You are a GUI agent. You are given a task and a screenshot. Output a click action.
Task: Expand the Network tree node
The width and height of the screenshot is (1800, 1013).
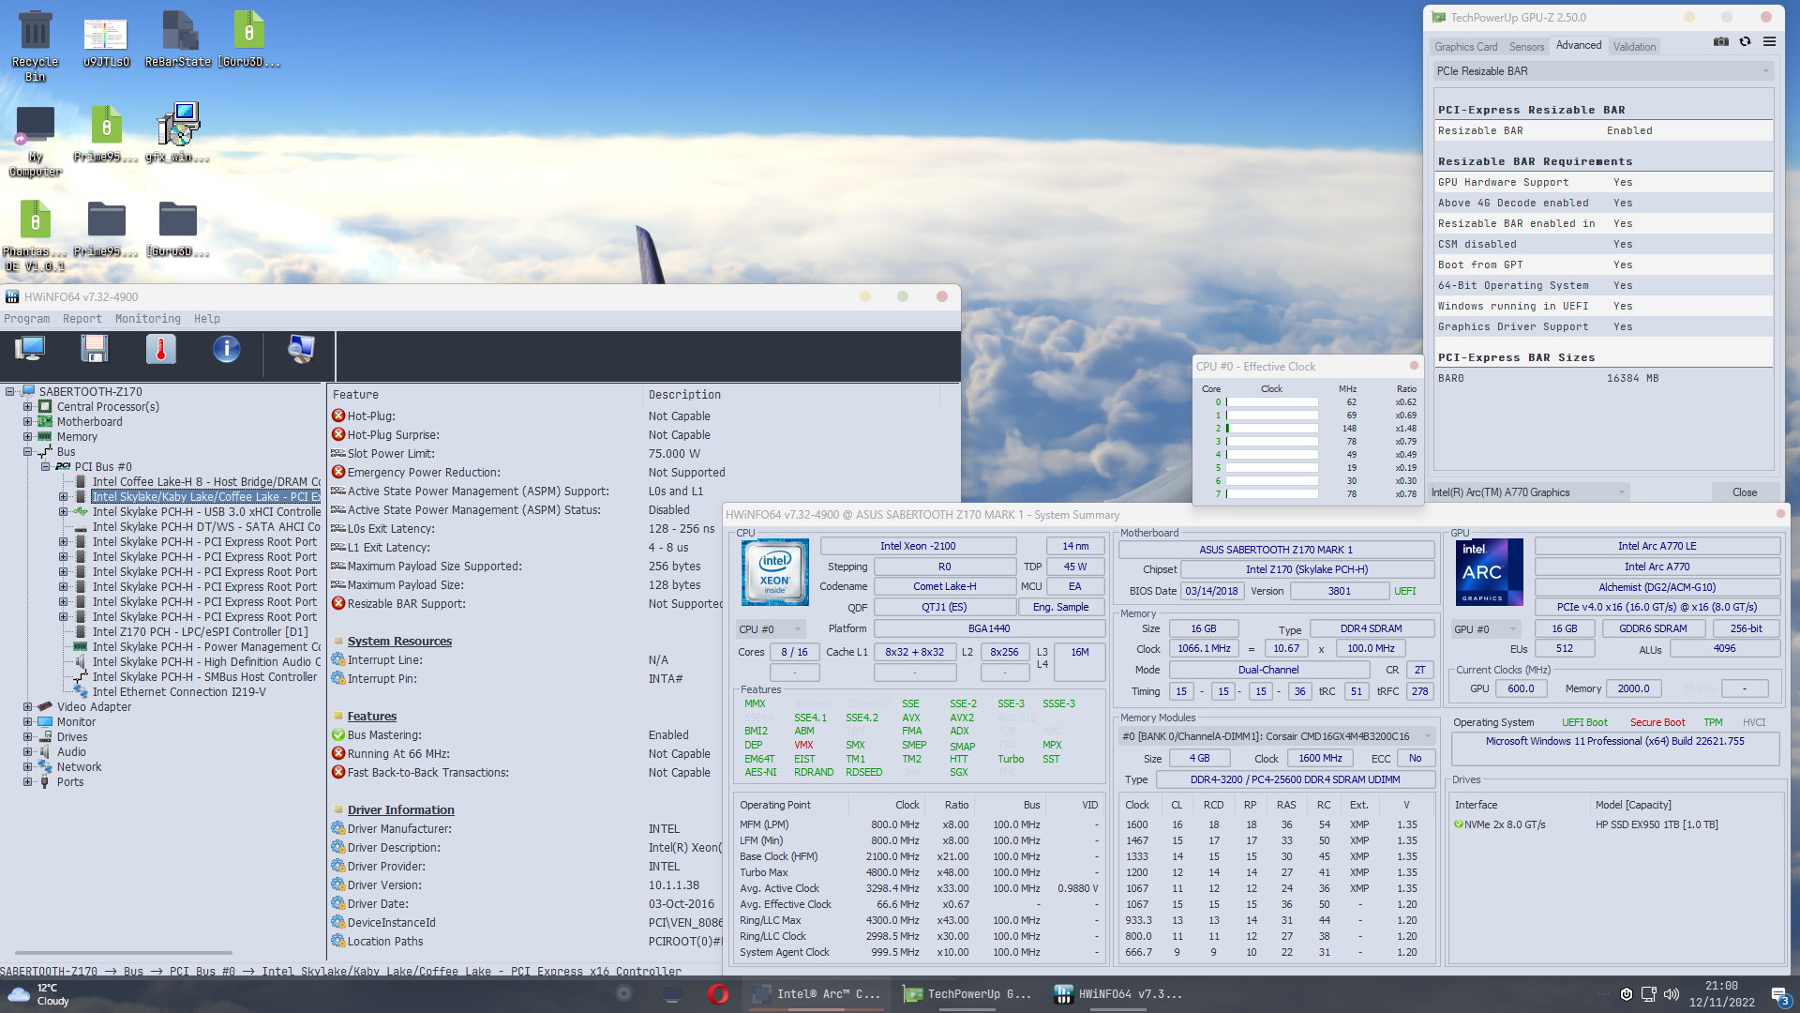pos(27,767)
